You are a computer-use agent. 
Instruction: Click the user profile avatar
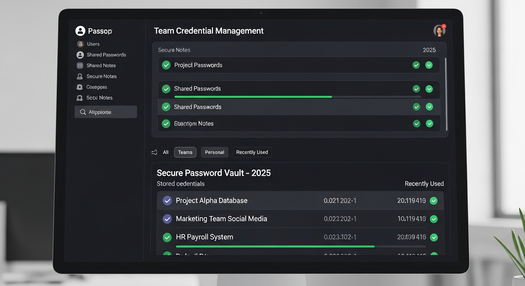click(440, 31)
